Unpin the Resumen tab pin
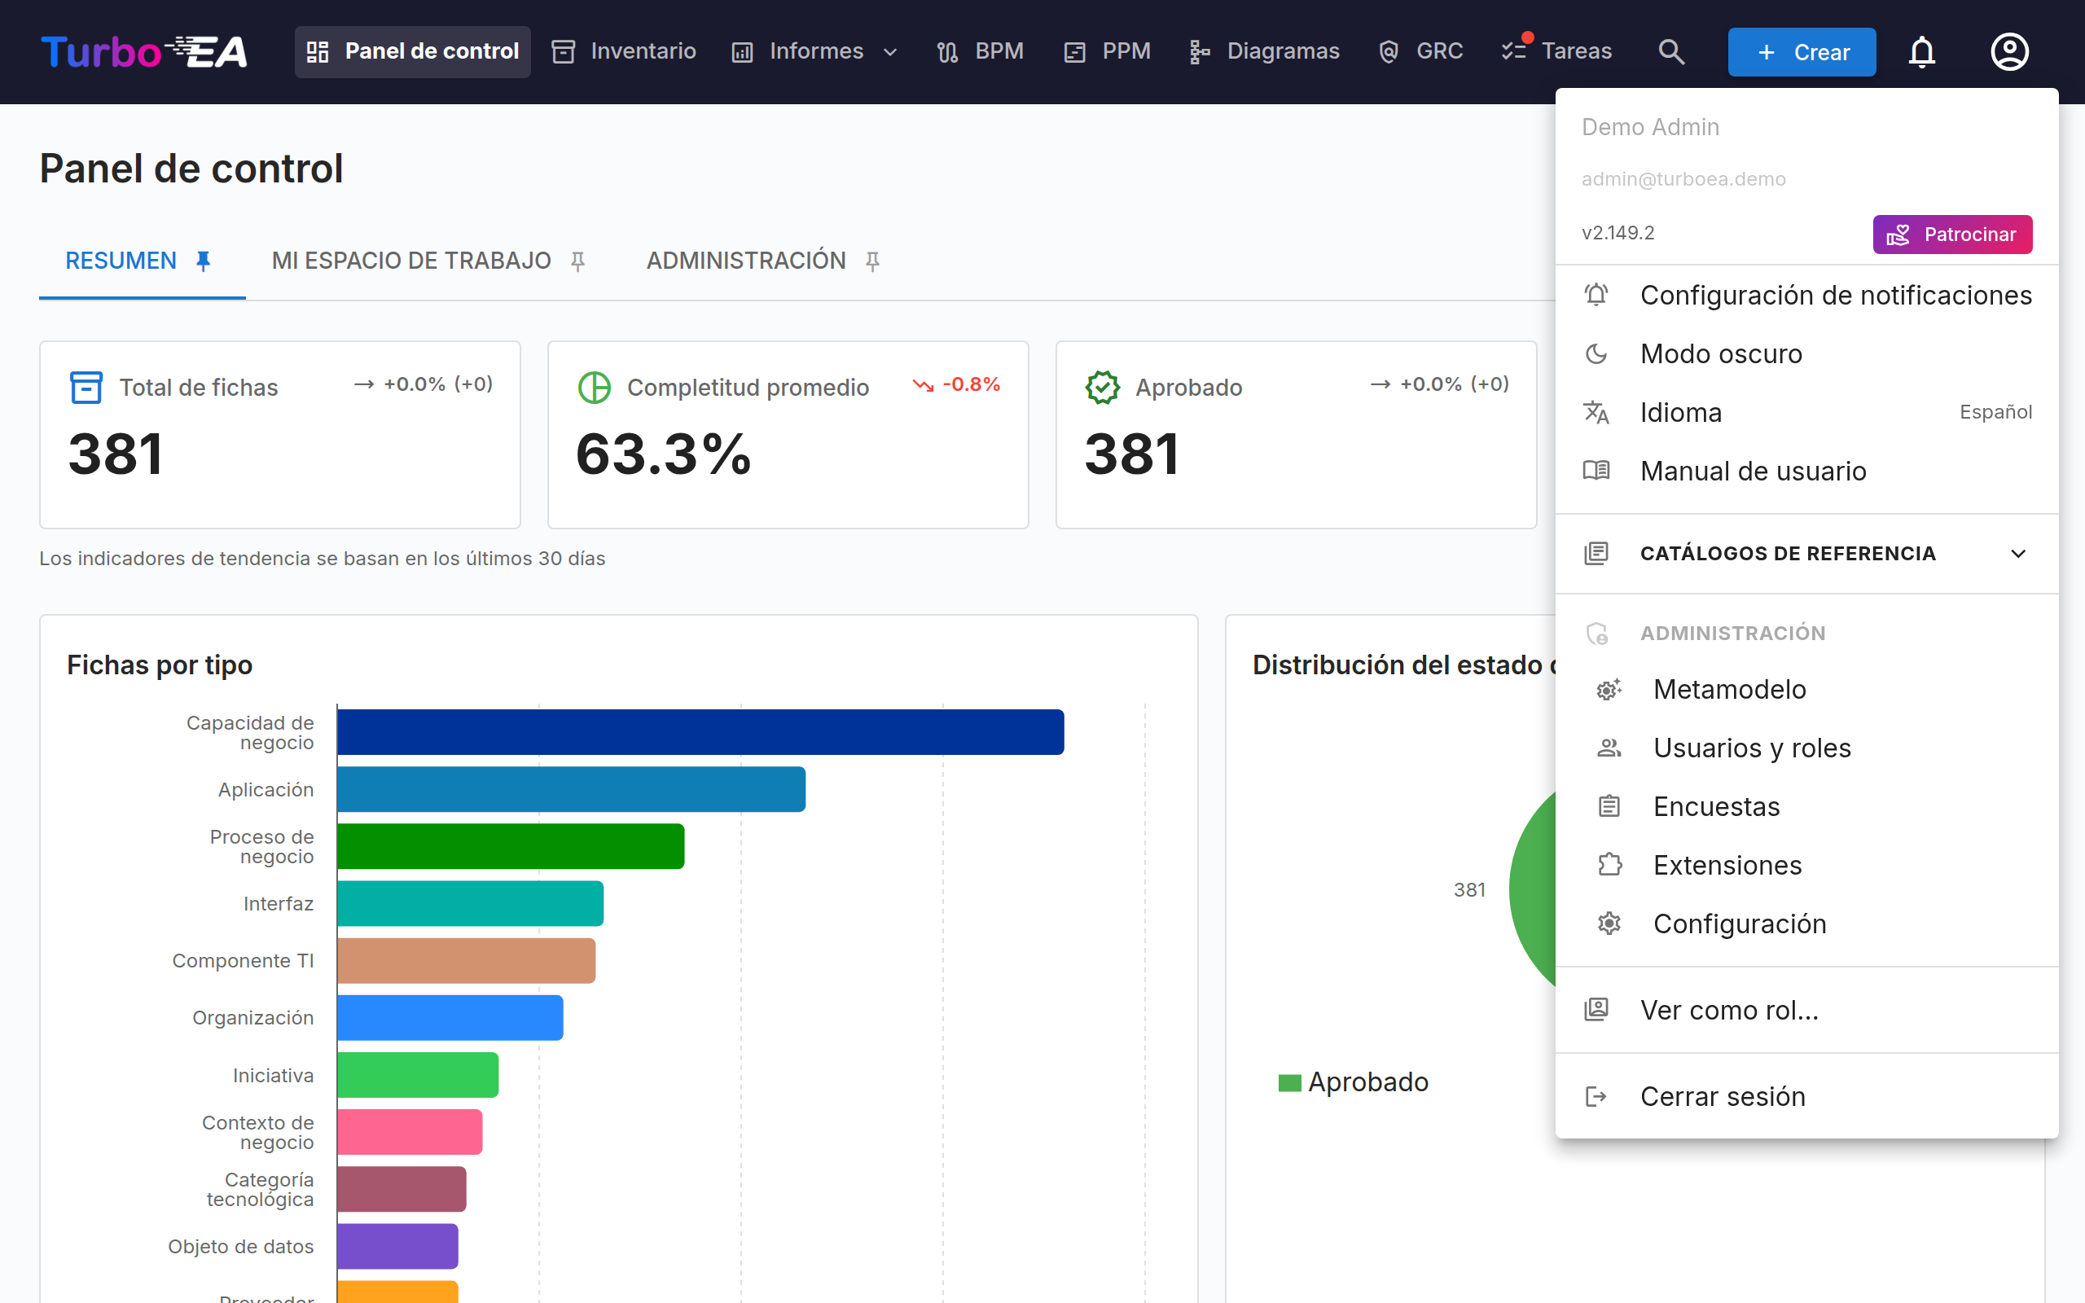2085x1303 pixels. click(x=204, y=261)
